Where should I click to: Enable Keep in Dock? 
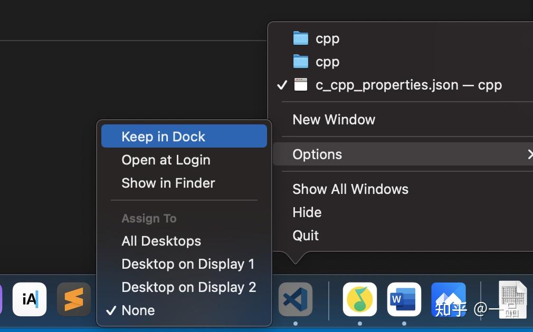point(163,136)
